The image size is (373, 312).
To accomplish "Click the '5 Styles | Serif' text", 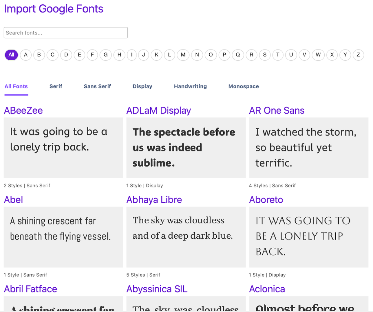I will 143,275.
